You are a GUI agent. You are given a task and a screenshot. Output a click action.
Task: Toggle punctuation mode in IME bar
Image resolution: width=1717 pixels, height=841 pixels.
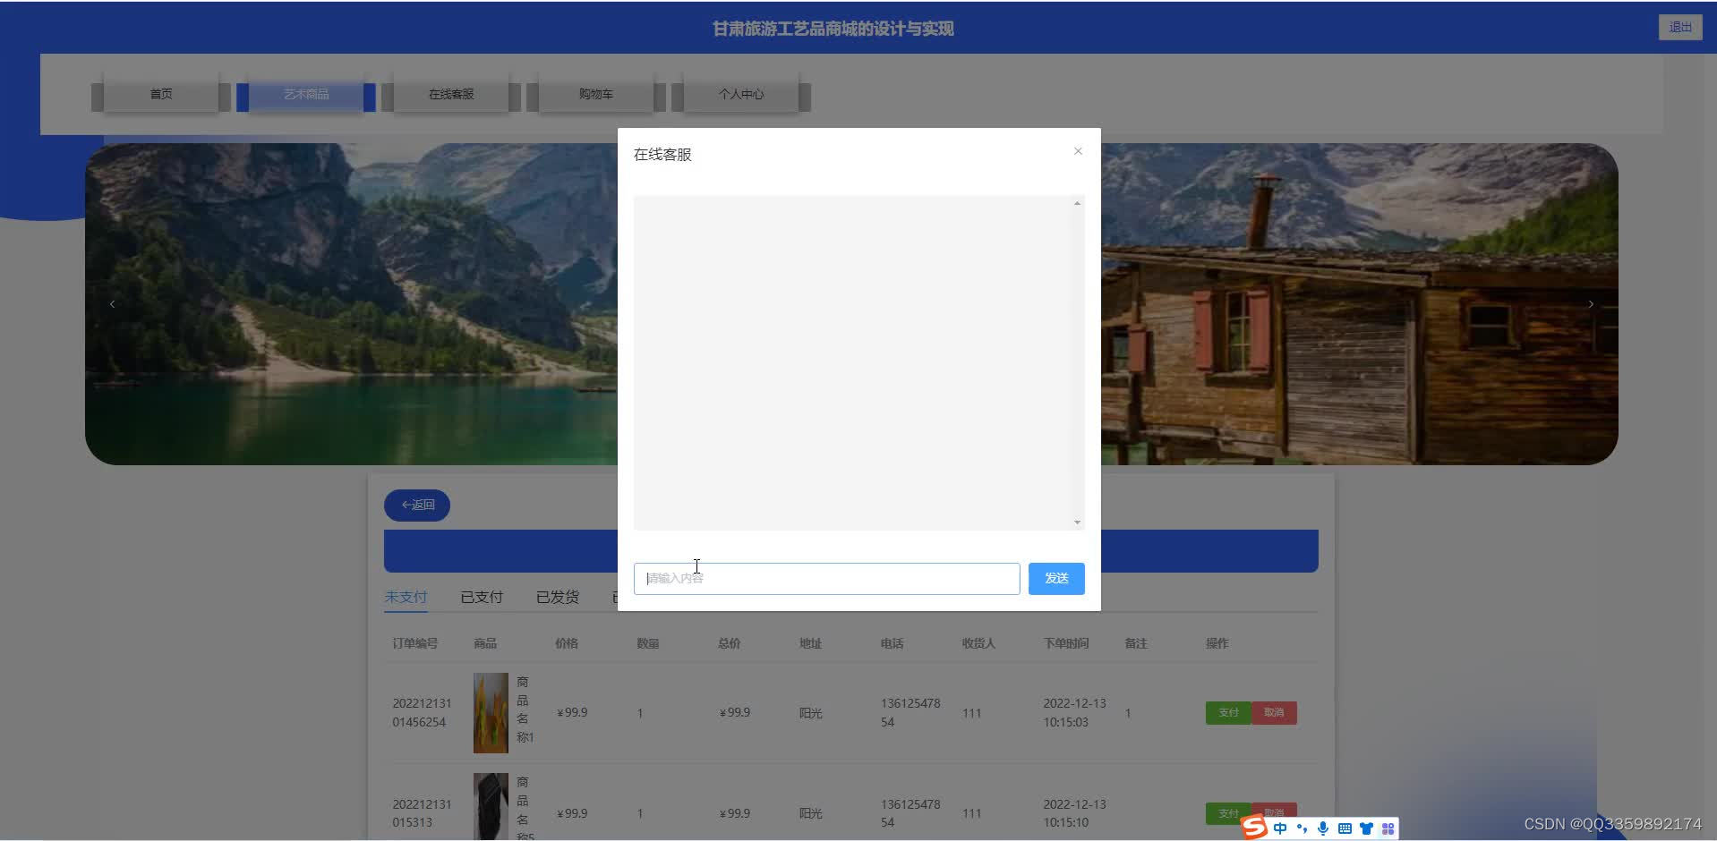tap(1302, 828)
